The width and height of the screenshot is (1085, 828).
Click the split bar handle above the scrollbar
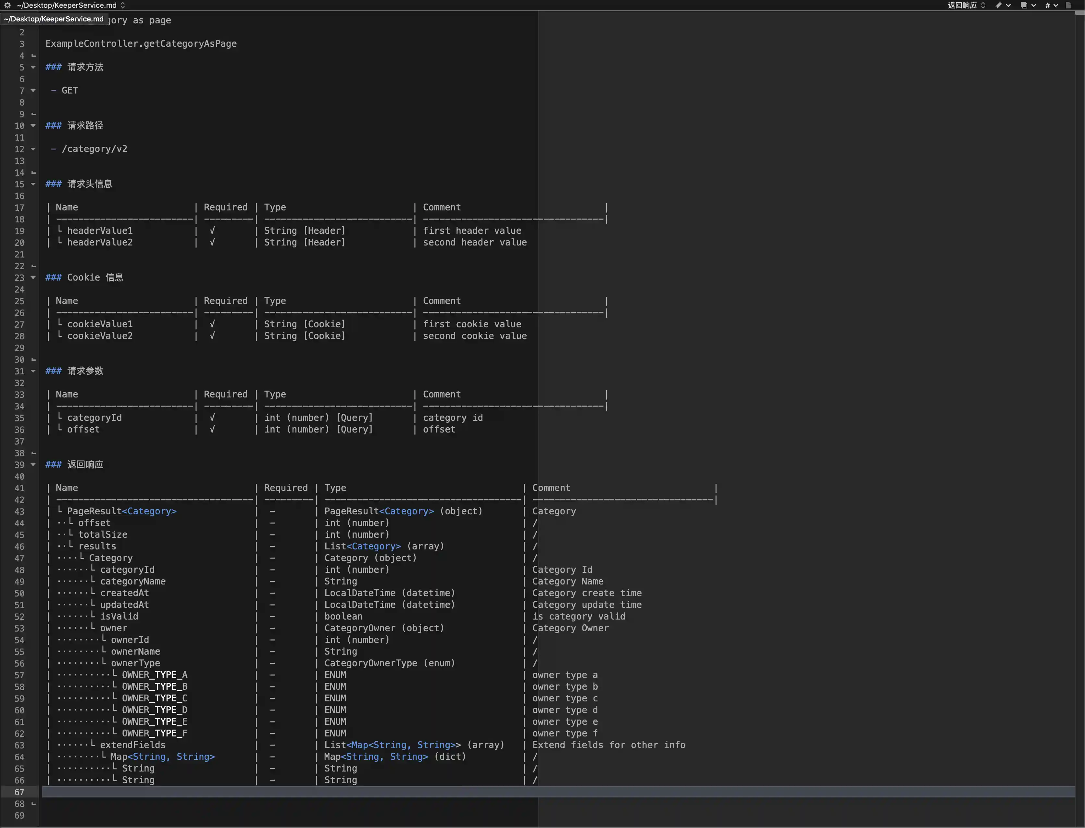1079,13
